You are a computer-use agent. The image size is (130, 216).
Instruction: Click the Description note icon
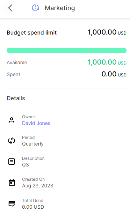tap(12, 162)
